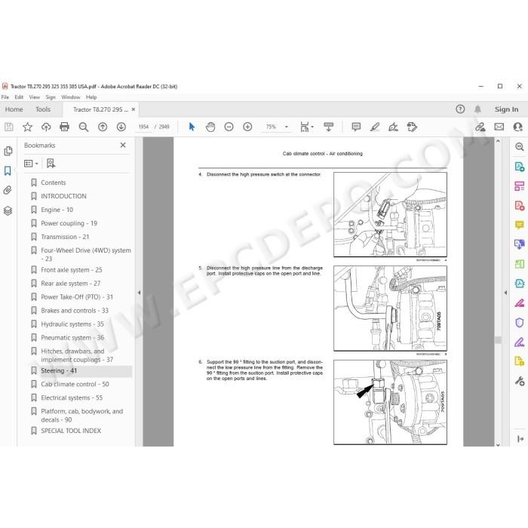This screenshot has height=528, width=528.
Task: Switch to the Tools tab
Action: click(x=43, y=109)
